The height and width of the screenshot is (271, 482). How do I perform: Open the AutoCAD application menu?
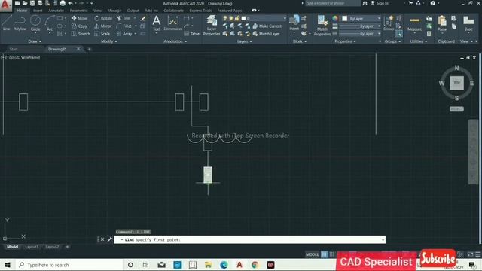pos(5,5)
